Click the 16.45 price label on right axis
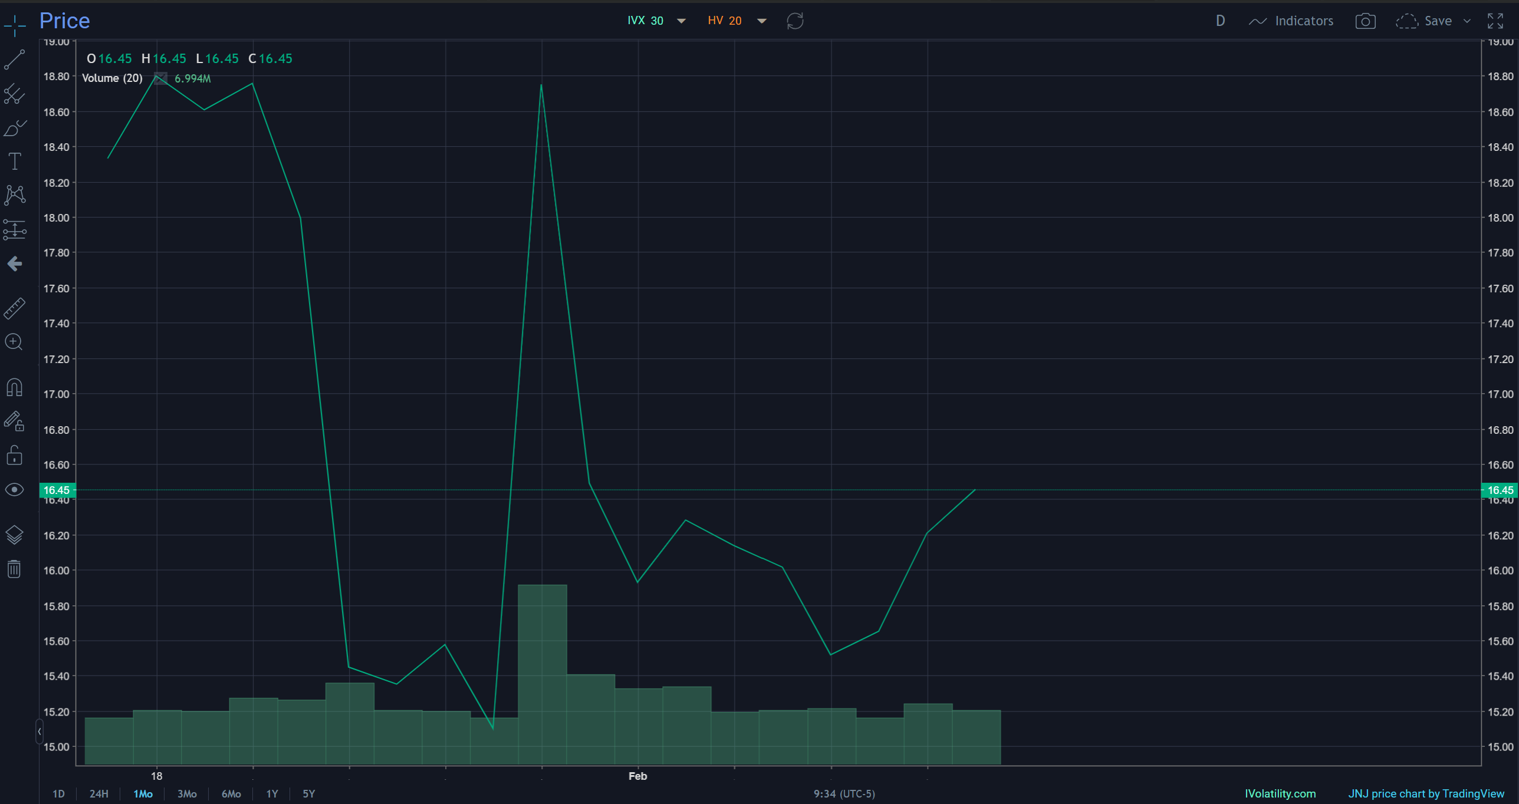1519x804 pixels. coord(1500,490)
